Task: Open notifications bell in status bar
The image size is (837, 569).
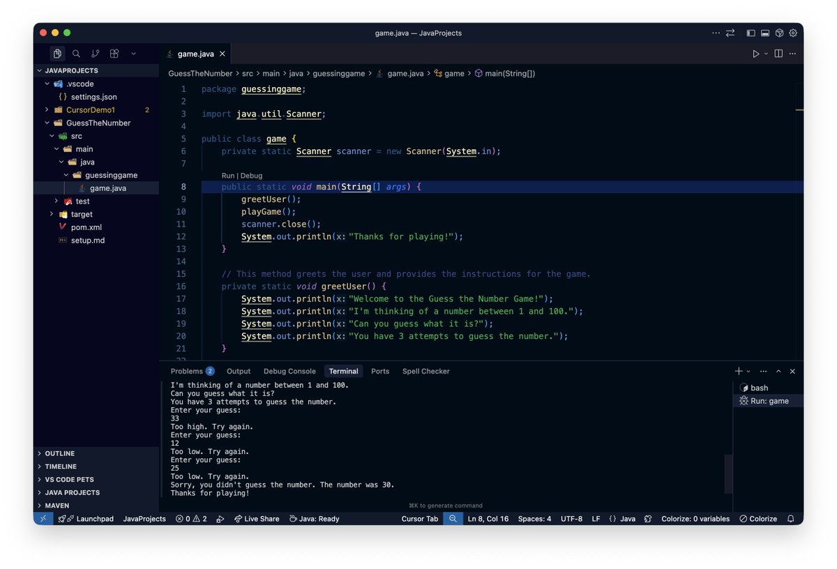Action: (791, 519)
